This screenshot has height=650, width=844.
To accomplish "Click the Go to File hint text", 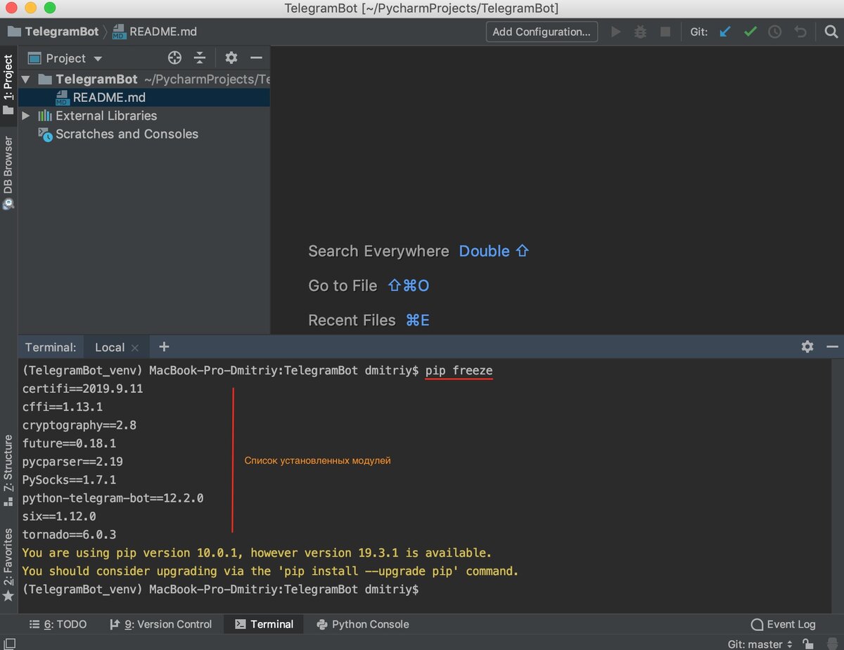I will (x=343, y=285).
